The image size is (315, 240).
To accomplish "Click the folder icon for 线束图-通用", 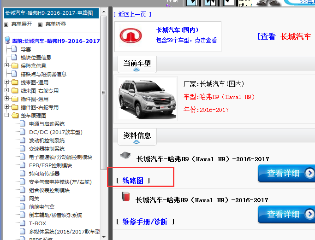I will pos(15,82).
